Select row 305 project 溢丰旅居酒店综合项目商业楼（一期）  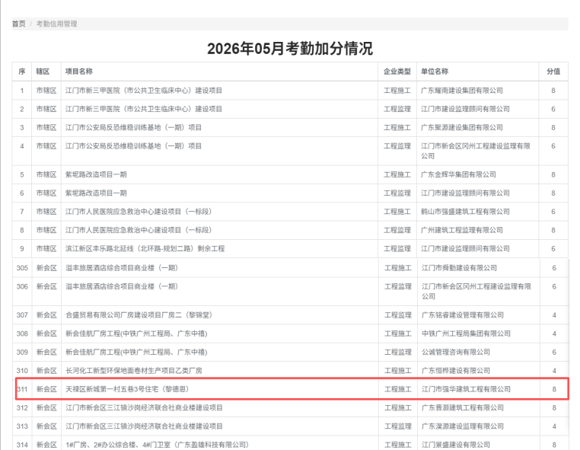point(122,267)
